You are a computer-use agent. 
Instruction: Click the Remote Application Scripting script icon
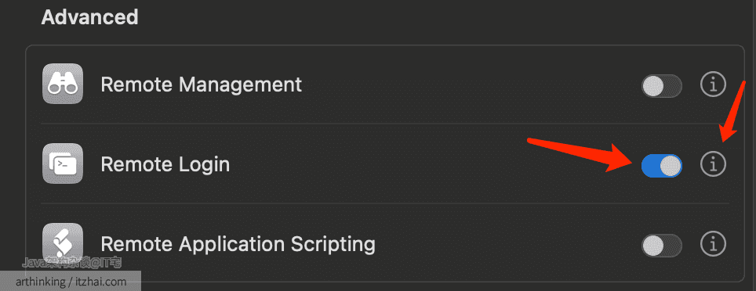point(63,243)
